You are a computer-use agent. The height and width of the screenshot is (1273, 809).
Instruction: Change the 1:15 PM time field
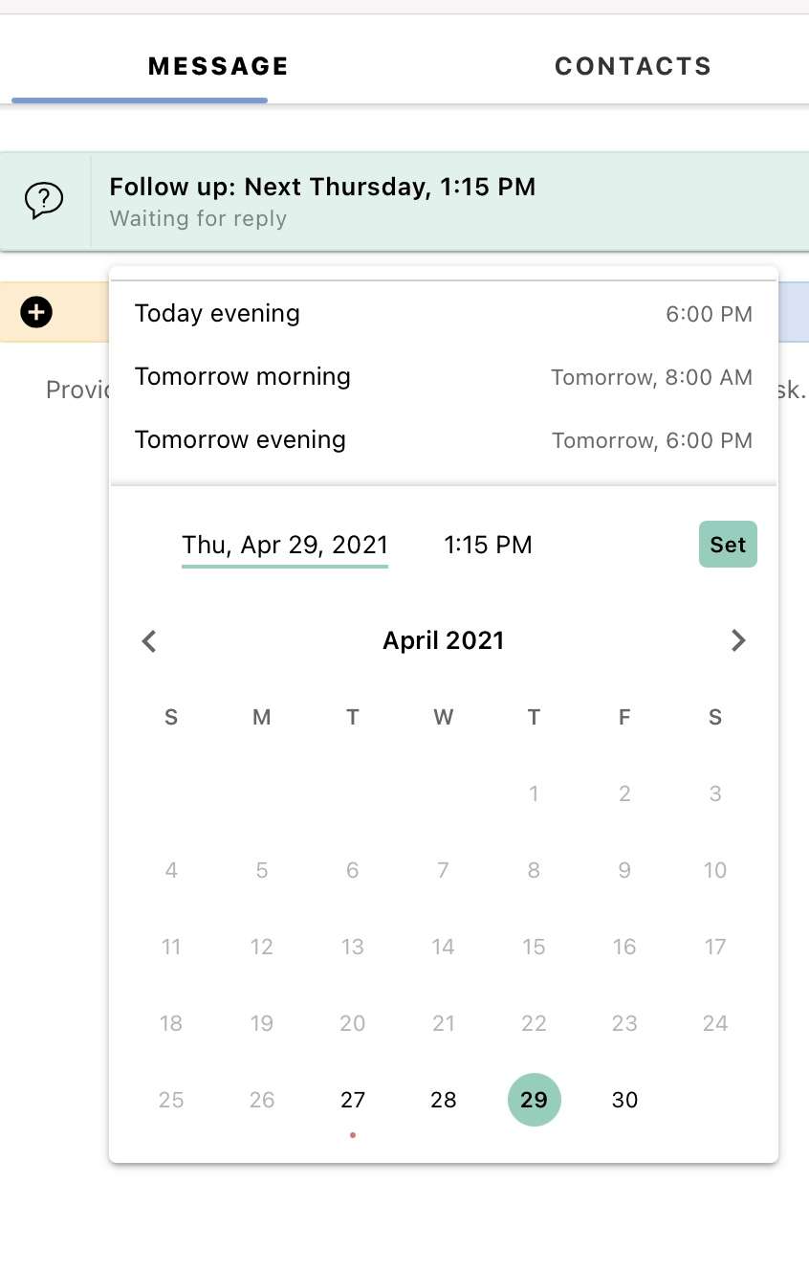point(488,546)
